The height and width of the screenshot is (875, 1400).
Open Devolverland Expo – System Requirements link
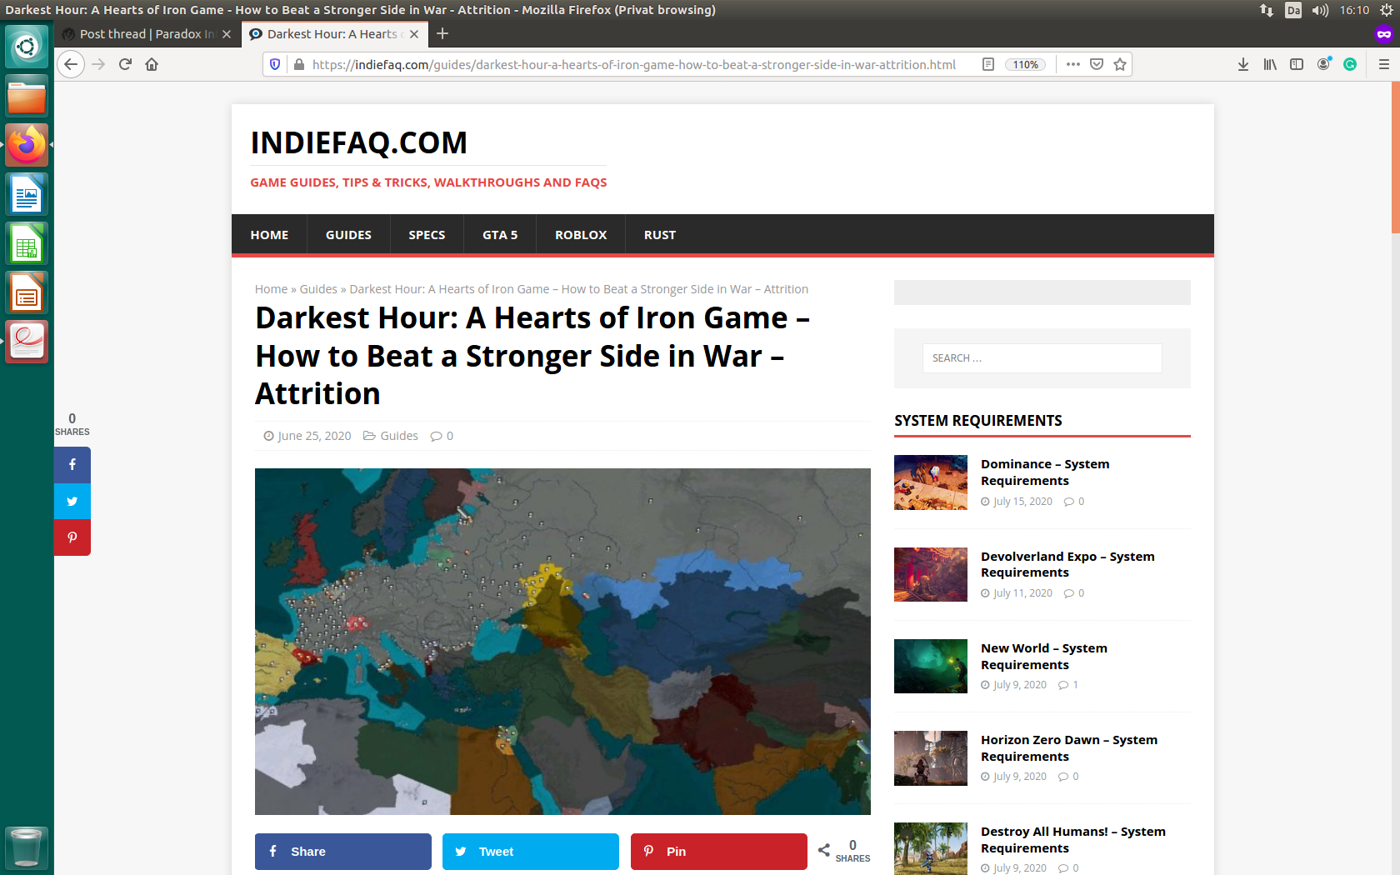(x=1067, y=564)
